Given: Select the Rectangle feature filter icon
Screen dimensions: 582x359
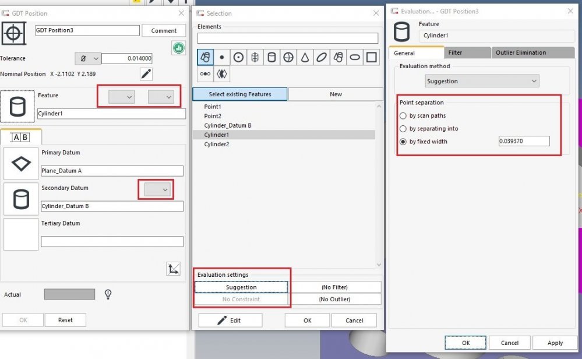Looking at the screenshot, I should point(371,57).
